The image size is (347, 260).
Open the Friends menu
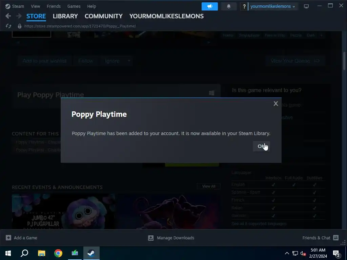click(x=54, y=6)
